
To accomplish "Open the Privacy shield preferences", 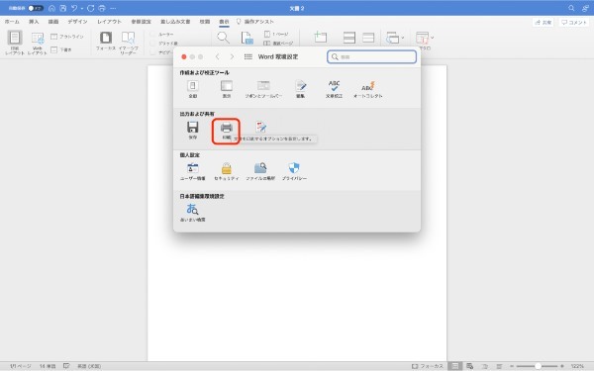I will tap(294, 168).
